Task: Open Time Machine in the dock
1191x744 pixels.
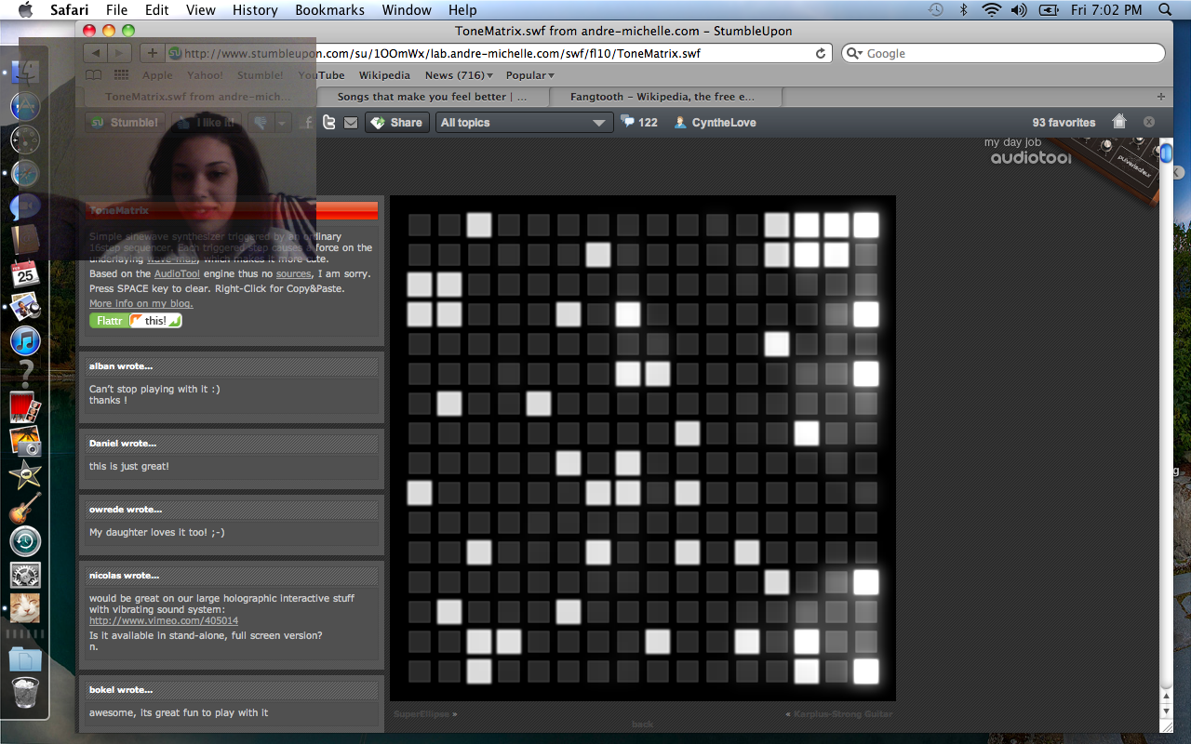Action: [x=25, y=540]
